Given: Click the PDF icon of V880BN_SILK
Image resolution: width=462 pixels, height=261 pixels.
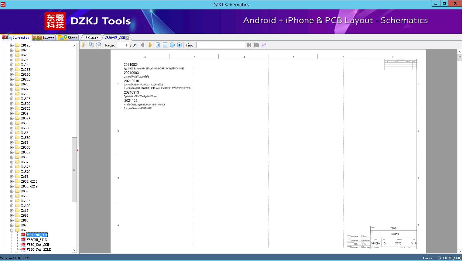Looking at the screenshot, I should pyautogui.click(x=23, y=239).
